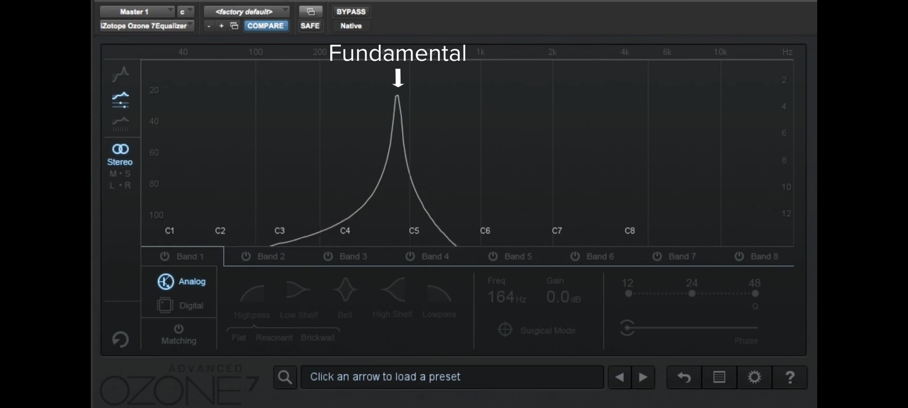This screenshot has height=408, width=908.
Task: Choose the Low Shelf filter shape icon
Action: pos(299,290)
